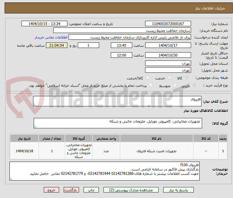
Task: Toggle the اسناد خزانه اسلامی payment checkbox
Action: [x=151, y=85]
